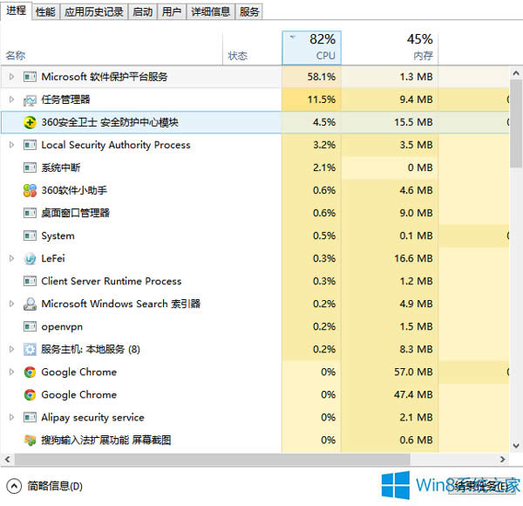The image size is (523, 506).
Task: Expand Microsoft 软件保护平台服务 process group
Action: pos(11,77)
